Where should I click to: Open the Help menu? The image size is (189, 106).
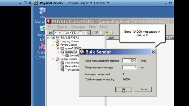pyautogui.click(x=104, y=27)
